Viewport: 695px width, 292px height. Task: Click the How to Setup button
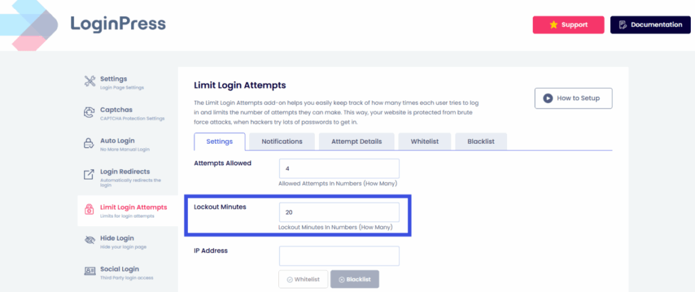(x=573, y=98)
